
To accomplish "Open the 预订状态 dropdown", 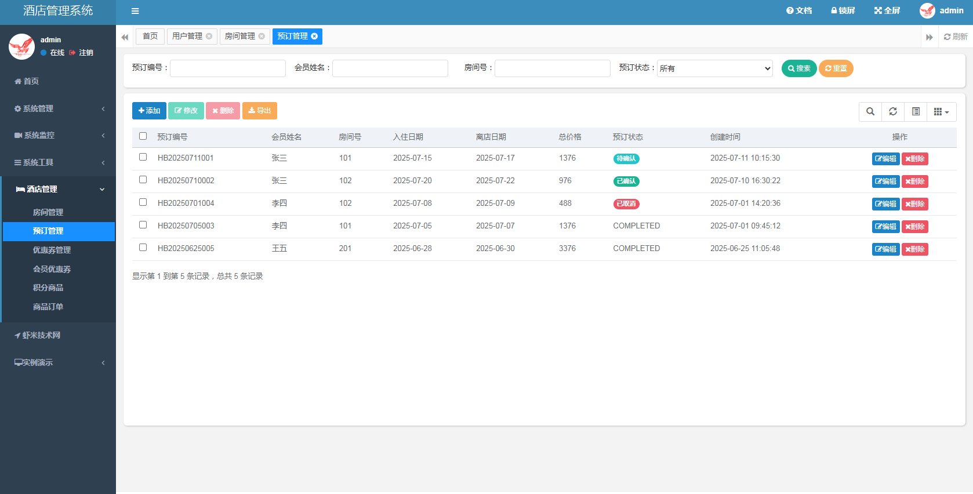I will [714, 68].
